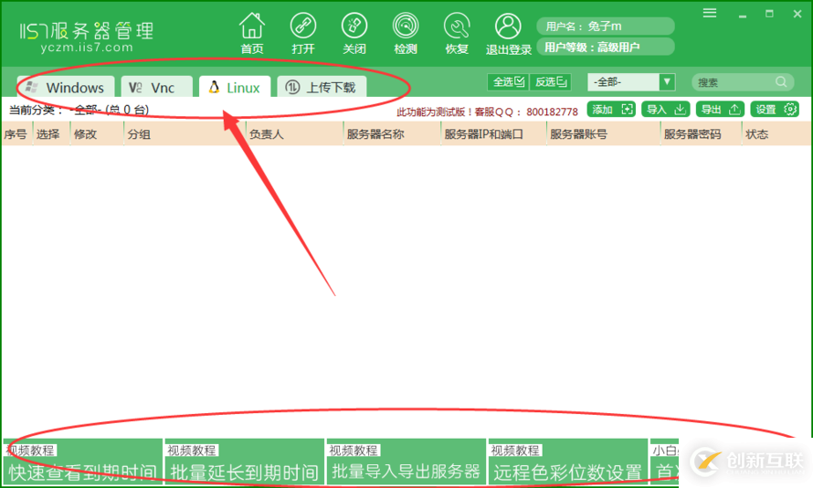Toggle 反选 invert selection
Screen dimensions: 813x488
pos(551,82)
